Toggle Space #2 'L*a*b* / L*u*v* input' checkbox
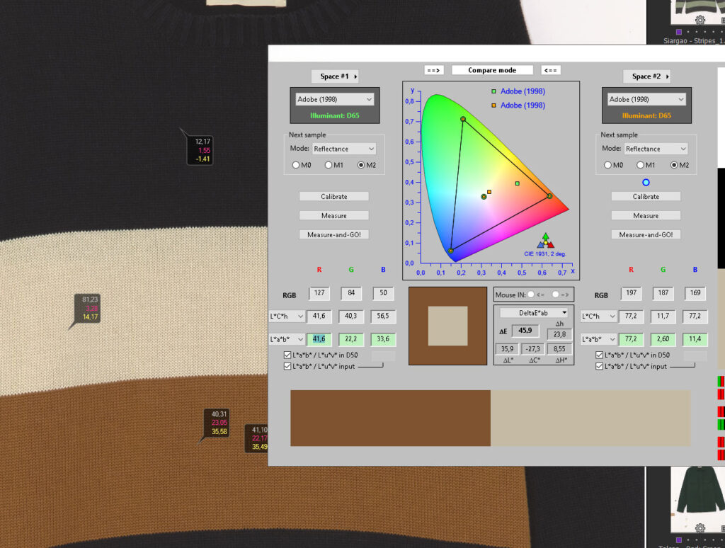This screenshot has width=725, height=548. click(x=600, y=366)
